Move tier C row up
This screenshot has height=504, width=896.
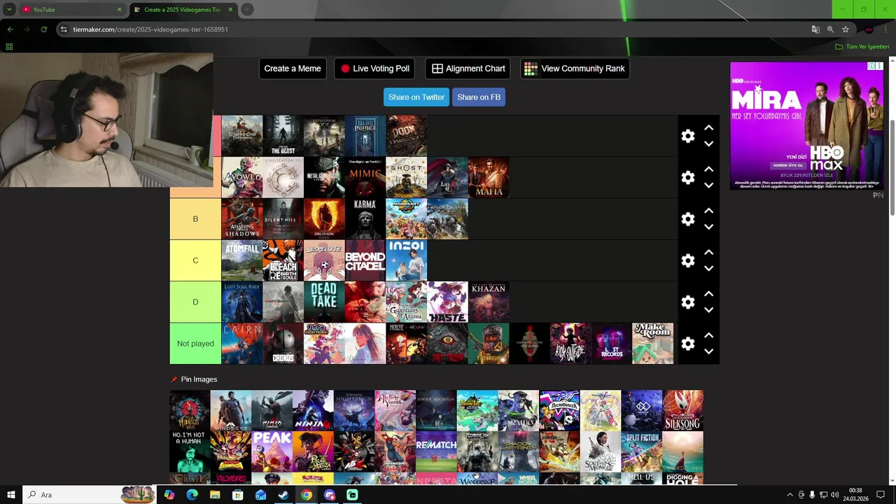tap(708, 252)
